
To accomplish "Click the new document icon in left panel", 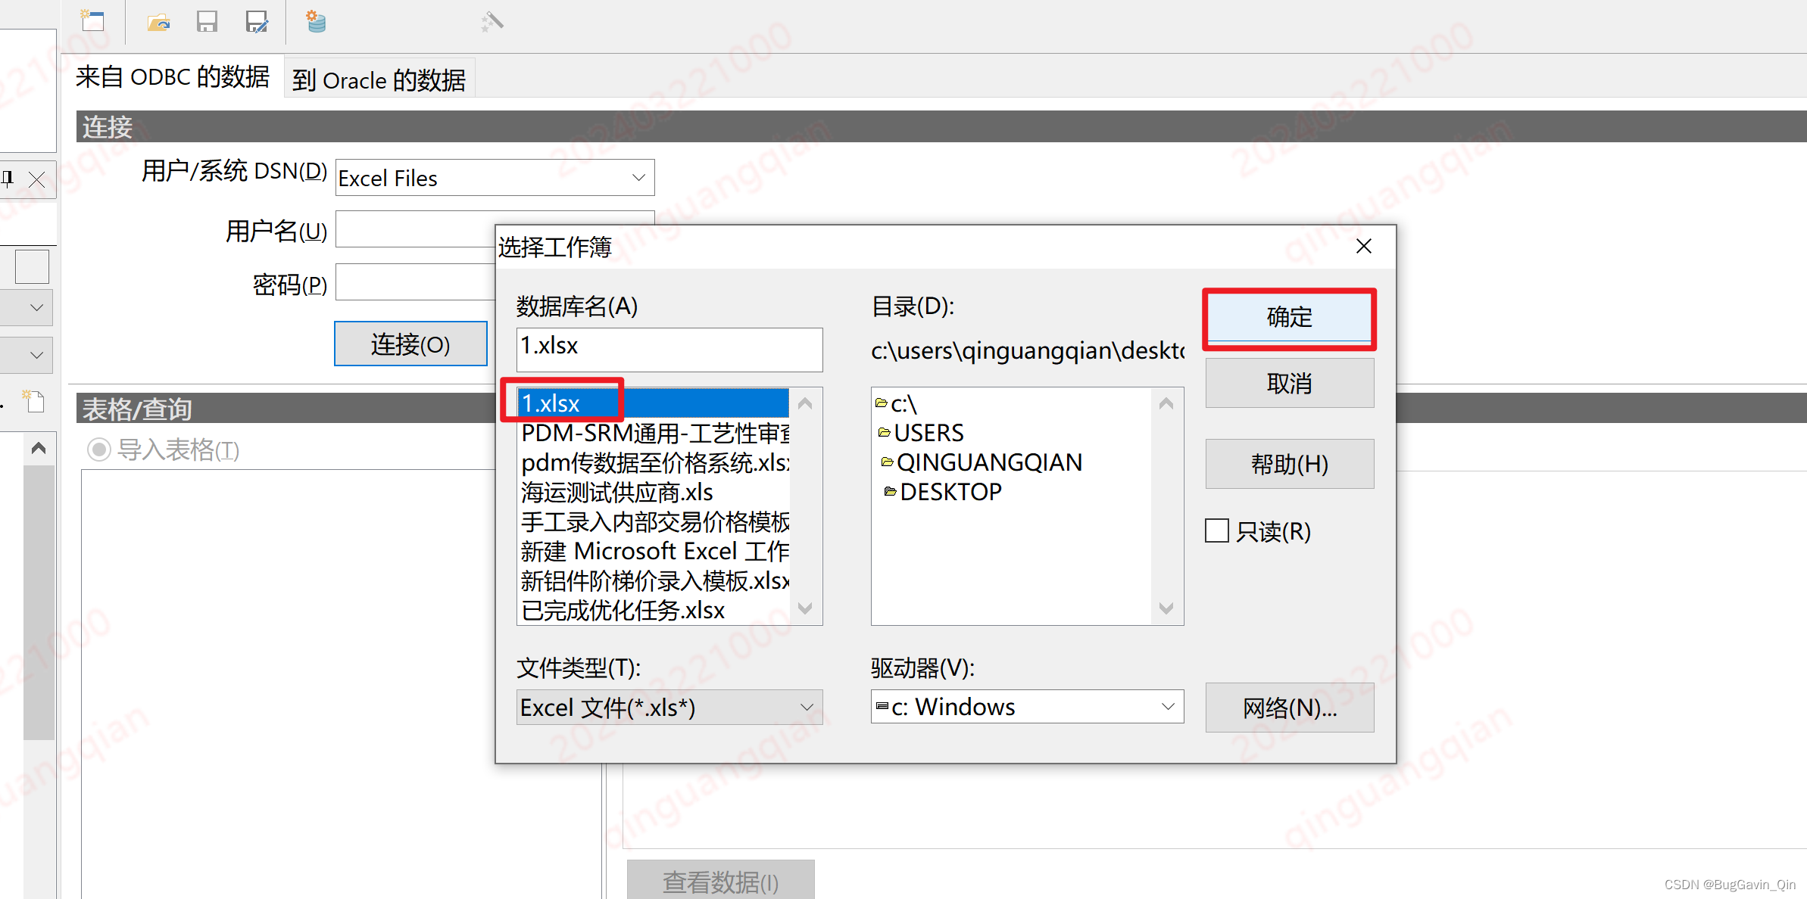I will tap(33, 400).
